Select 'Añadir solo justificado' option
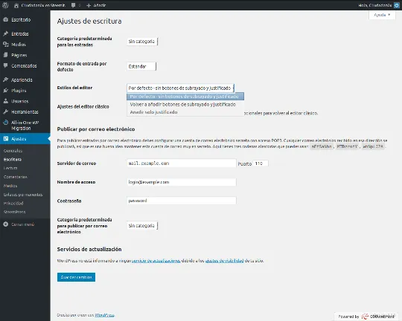 tap(185, 112)
